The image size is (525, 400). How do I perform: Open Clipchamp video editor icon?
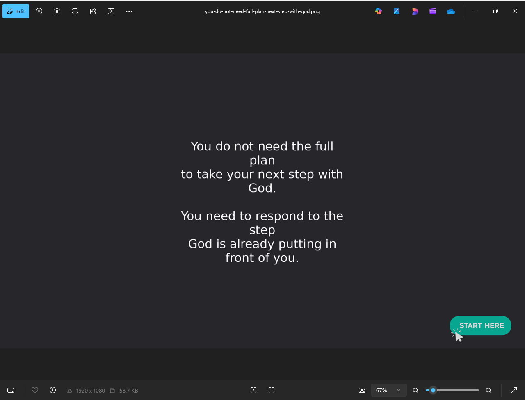tap(433, 11)
